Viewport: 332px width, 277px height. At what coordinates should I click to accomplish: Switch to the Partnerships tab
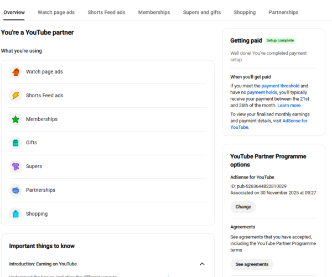click(283, 12)
